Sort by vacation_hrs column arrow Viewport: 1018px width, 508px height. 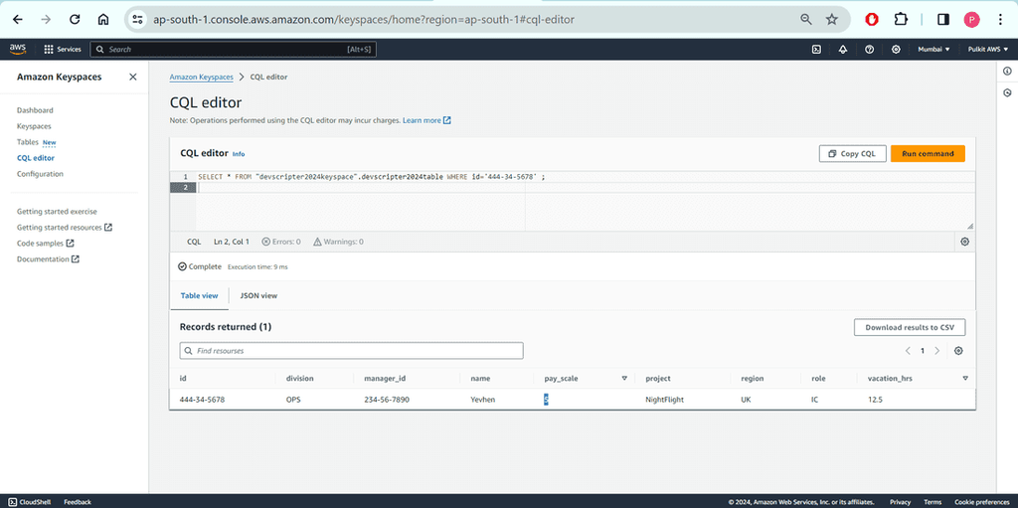click(965, 378)
